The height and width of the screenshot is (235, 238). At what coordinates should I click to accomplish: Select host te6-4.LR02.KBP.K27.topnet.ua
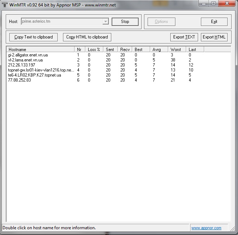(35, 75)
